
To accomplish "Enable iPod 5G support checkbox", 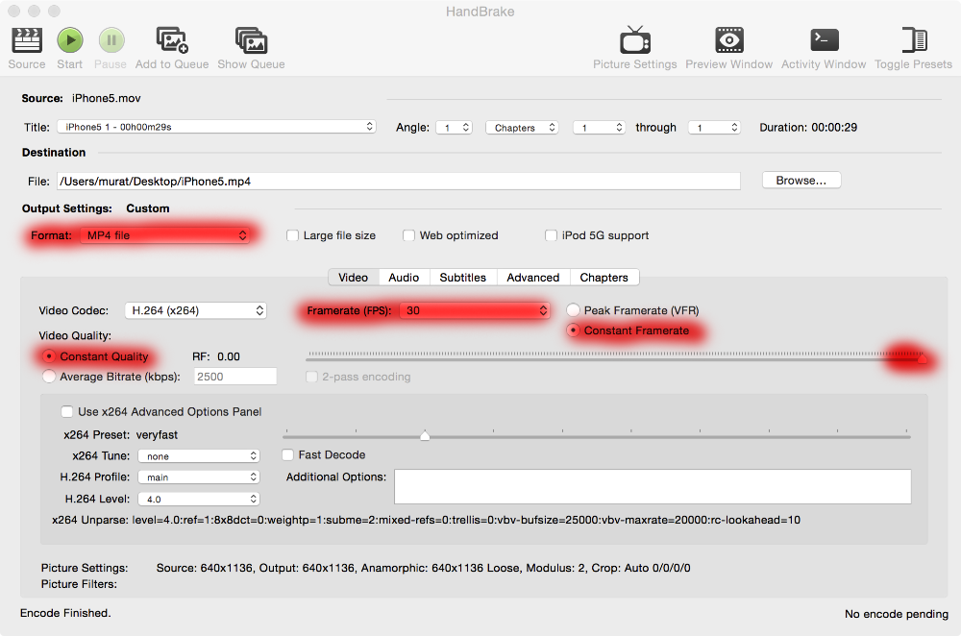I will click(551, 235).
